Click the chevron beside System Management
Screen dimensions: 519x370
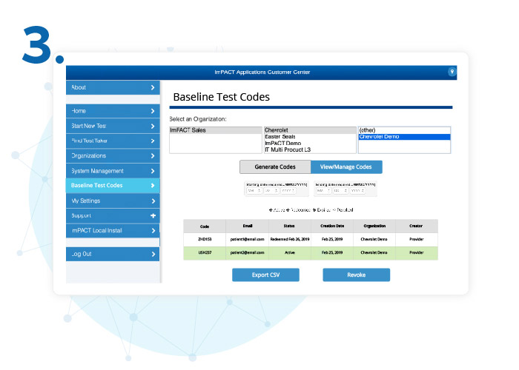tap(153, 171)
